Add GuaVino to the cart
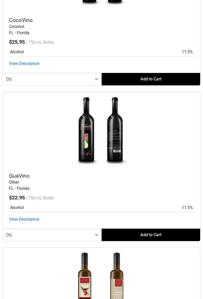This screenshot has height=299, width=203. (151, 235)
